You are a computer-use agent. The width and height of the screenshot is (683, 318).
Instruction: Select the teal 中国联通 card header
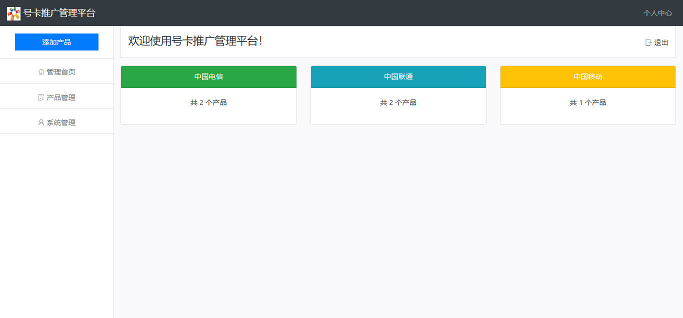coord(398,77)
